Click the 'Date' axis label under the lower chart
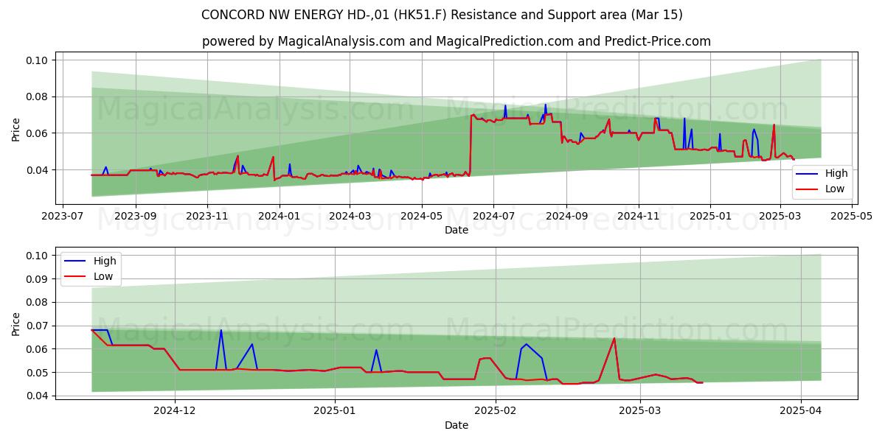Viewport: 885px width, 442px height. [457, 425]
